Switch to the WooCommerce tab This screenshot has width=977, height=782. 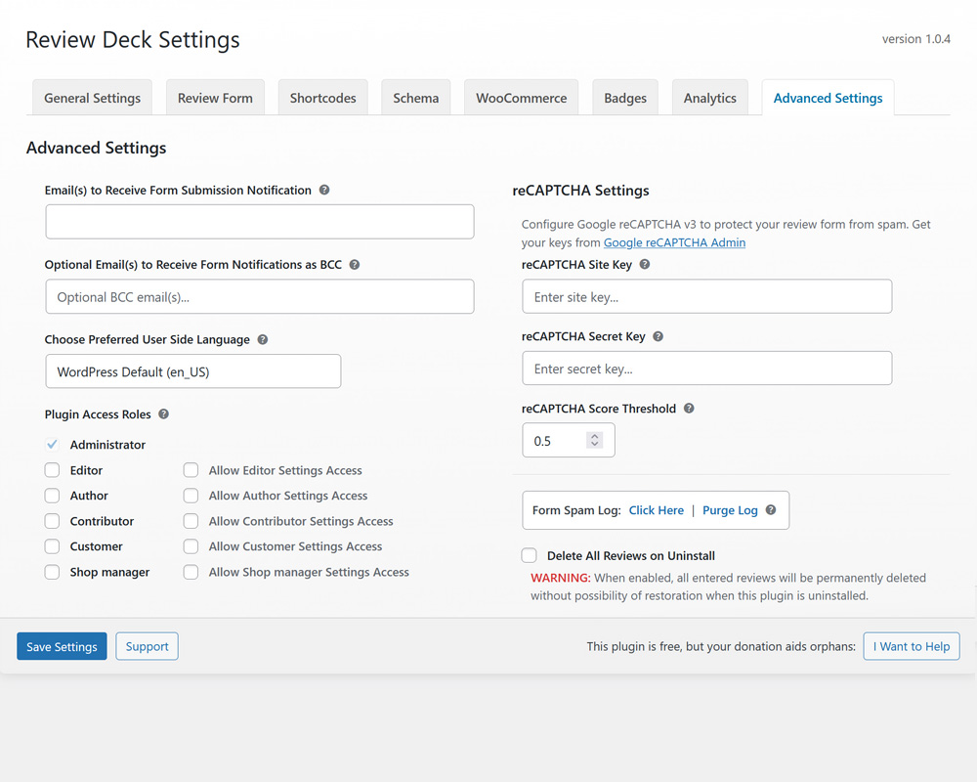pos(521,97)
